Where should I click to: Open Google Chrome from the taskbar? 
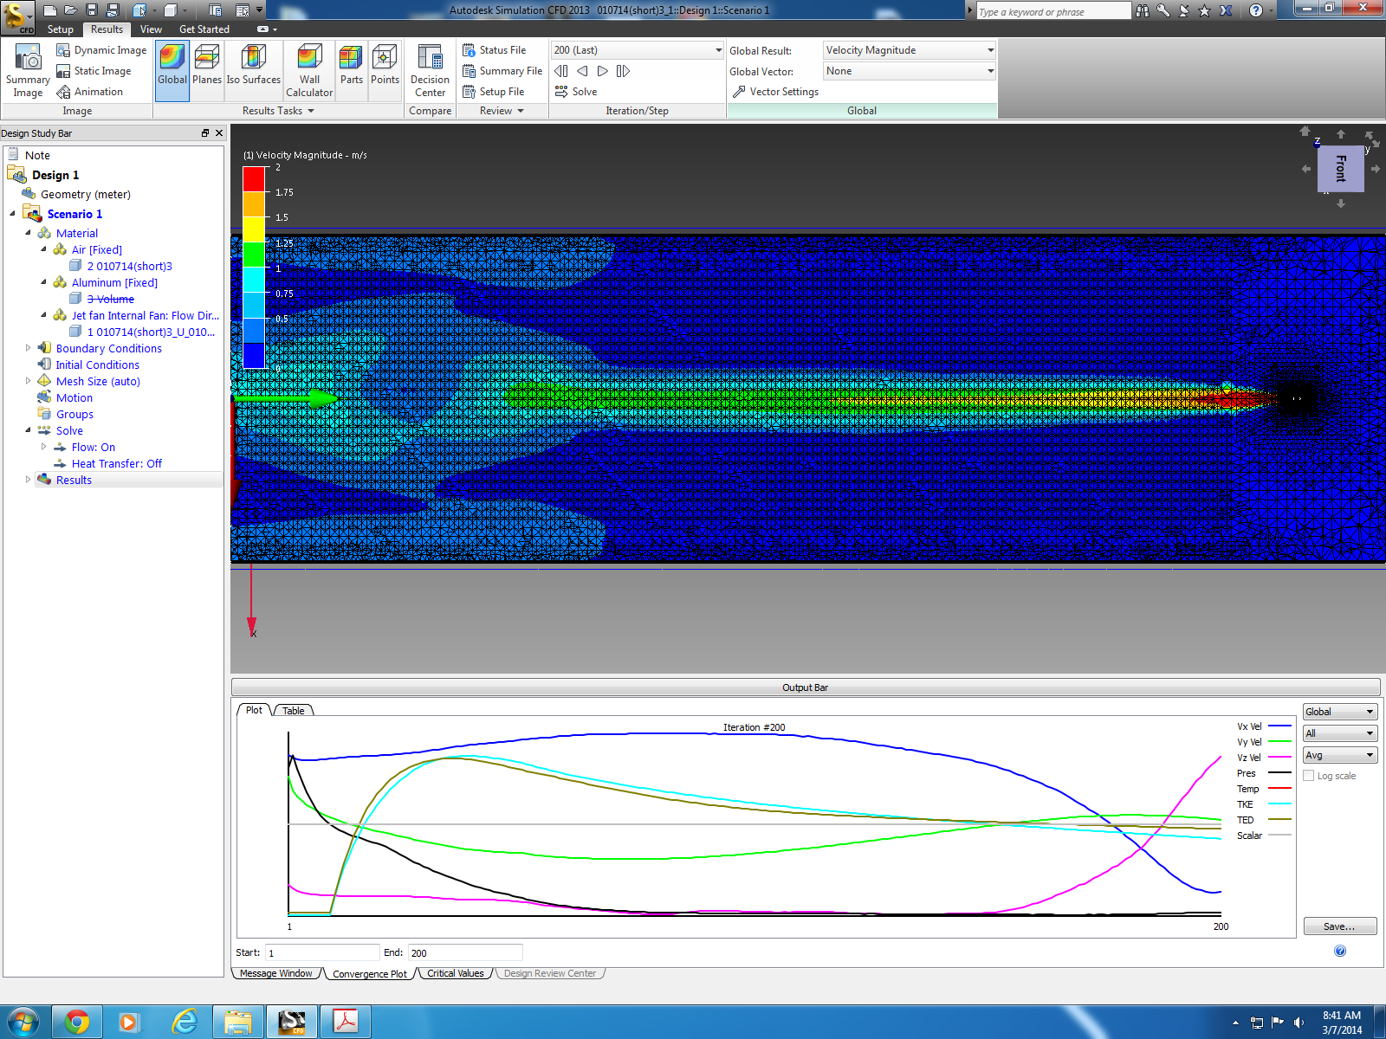pos(77,1023)
